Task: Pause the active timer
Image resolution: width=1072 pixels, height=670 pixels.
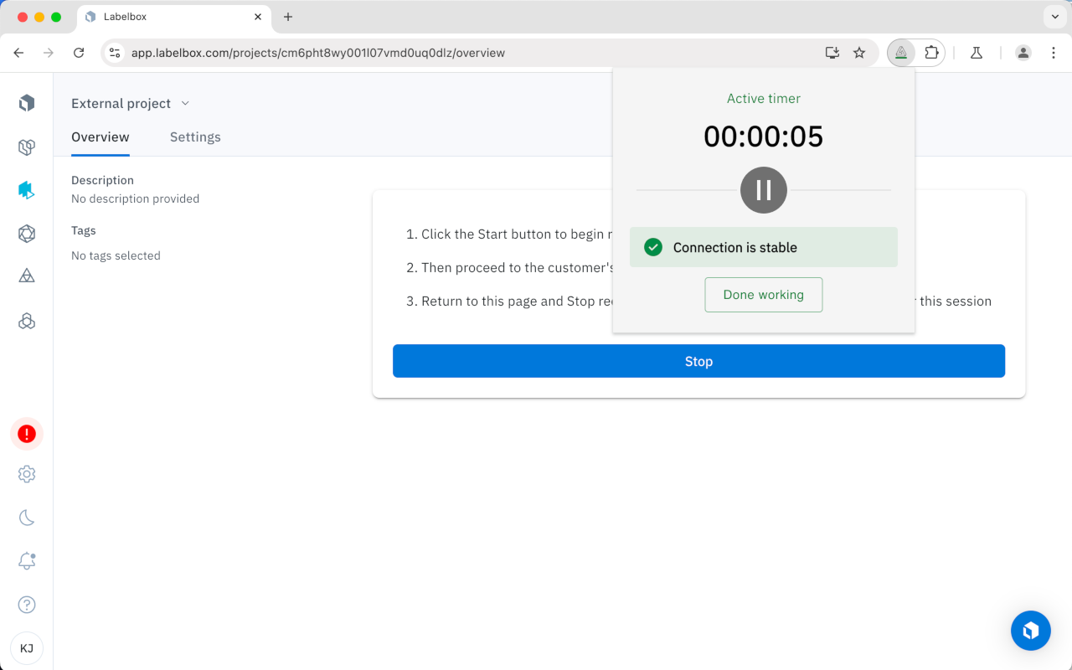Action: click(763, 190)
